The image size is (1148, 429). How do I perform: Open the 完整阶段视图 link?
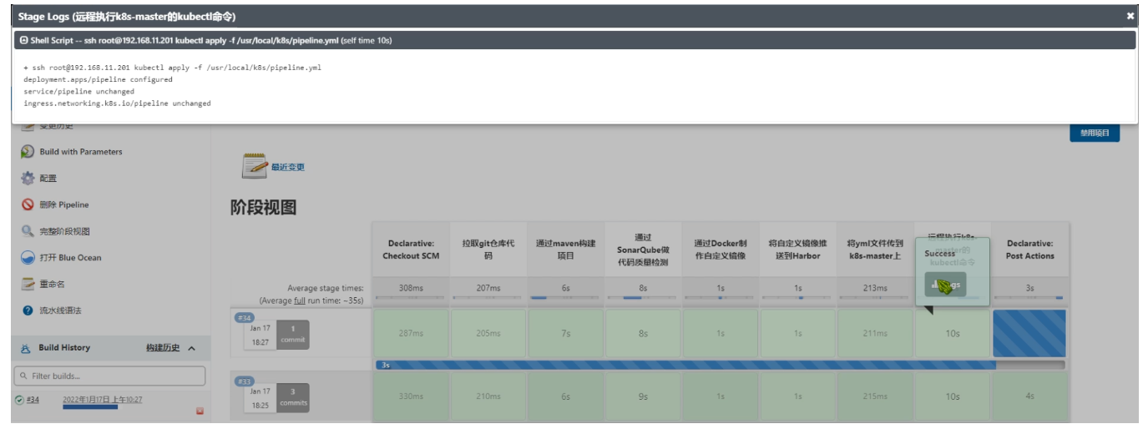(65, 231)
